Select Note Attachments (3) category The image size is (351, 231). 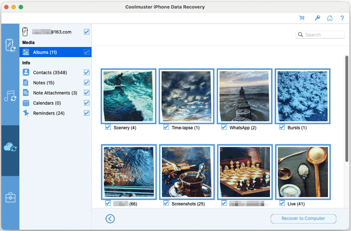click(56, 93)
